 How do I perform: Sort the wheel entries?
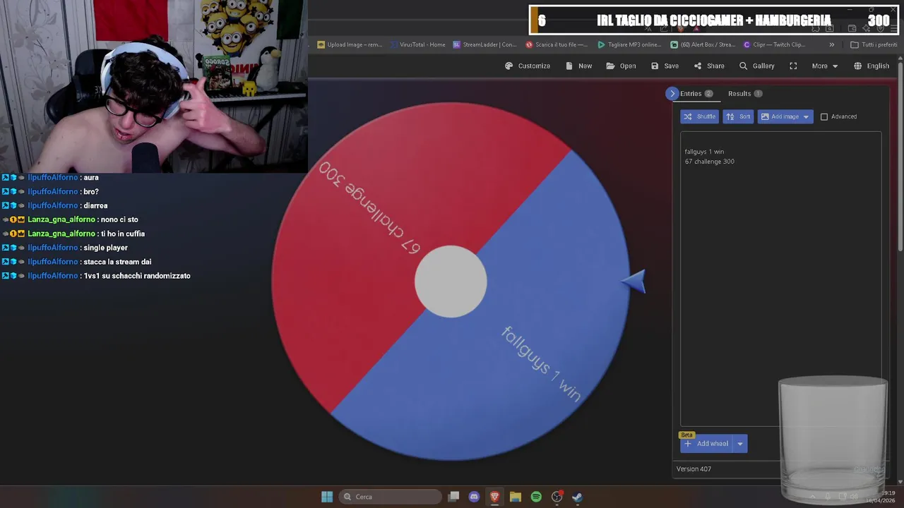point(739,116)
